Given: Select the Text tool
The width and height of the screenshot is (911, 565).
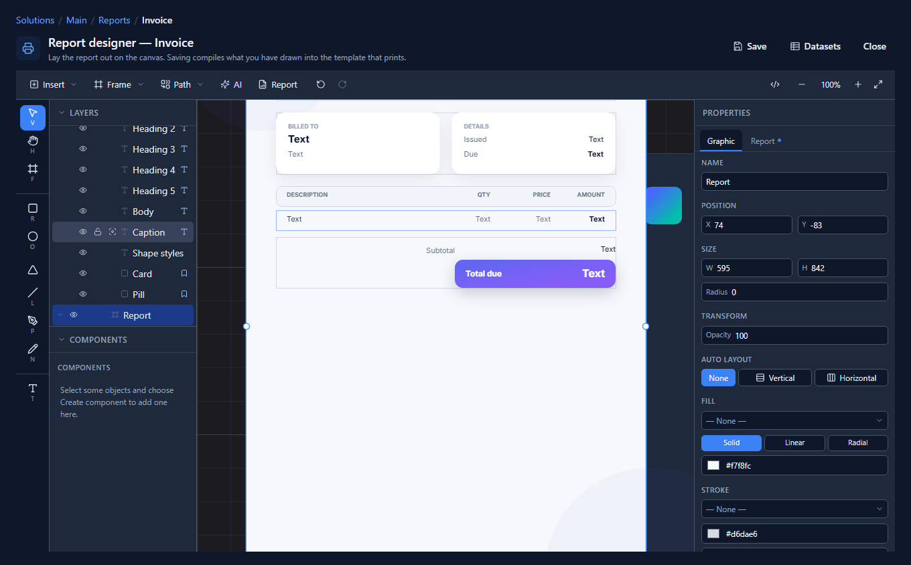Looking at the screenshot, I should 33,393.
